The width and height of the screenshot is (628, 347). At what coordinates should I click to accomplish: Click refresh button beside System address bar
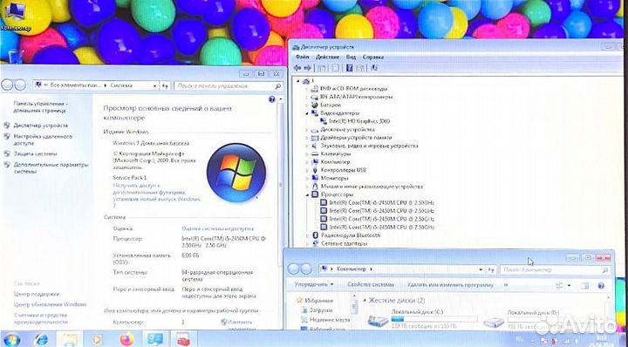[x=166, y=85]
